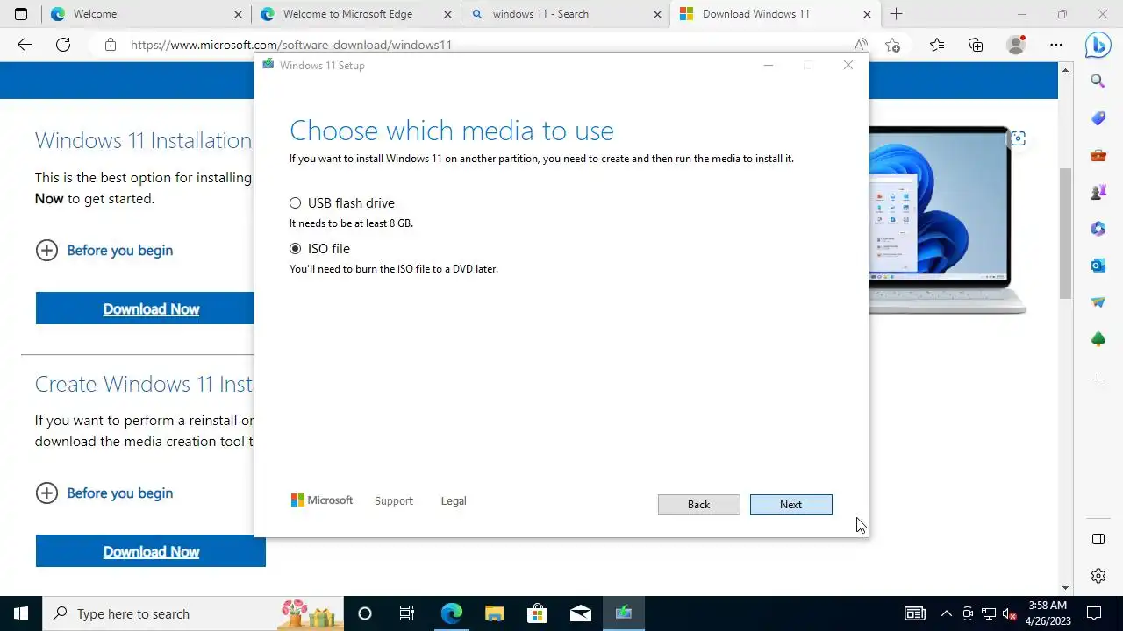Open the tree icon in Edge sidebar

pos(1098,339)
